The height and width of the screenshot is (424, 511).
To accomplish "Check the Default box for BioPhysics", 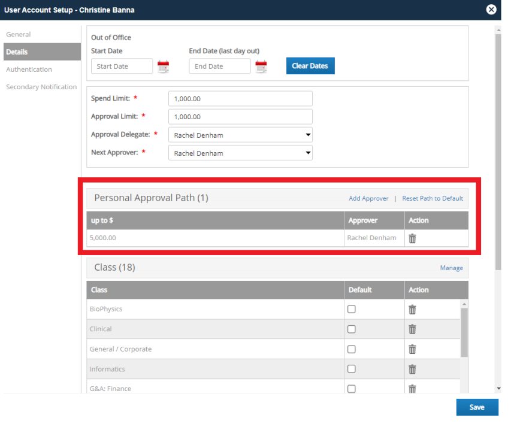I will pyautogui.click(x=352, y=309).
